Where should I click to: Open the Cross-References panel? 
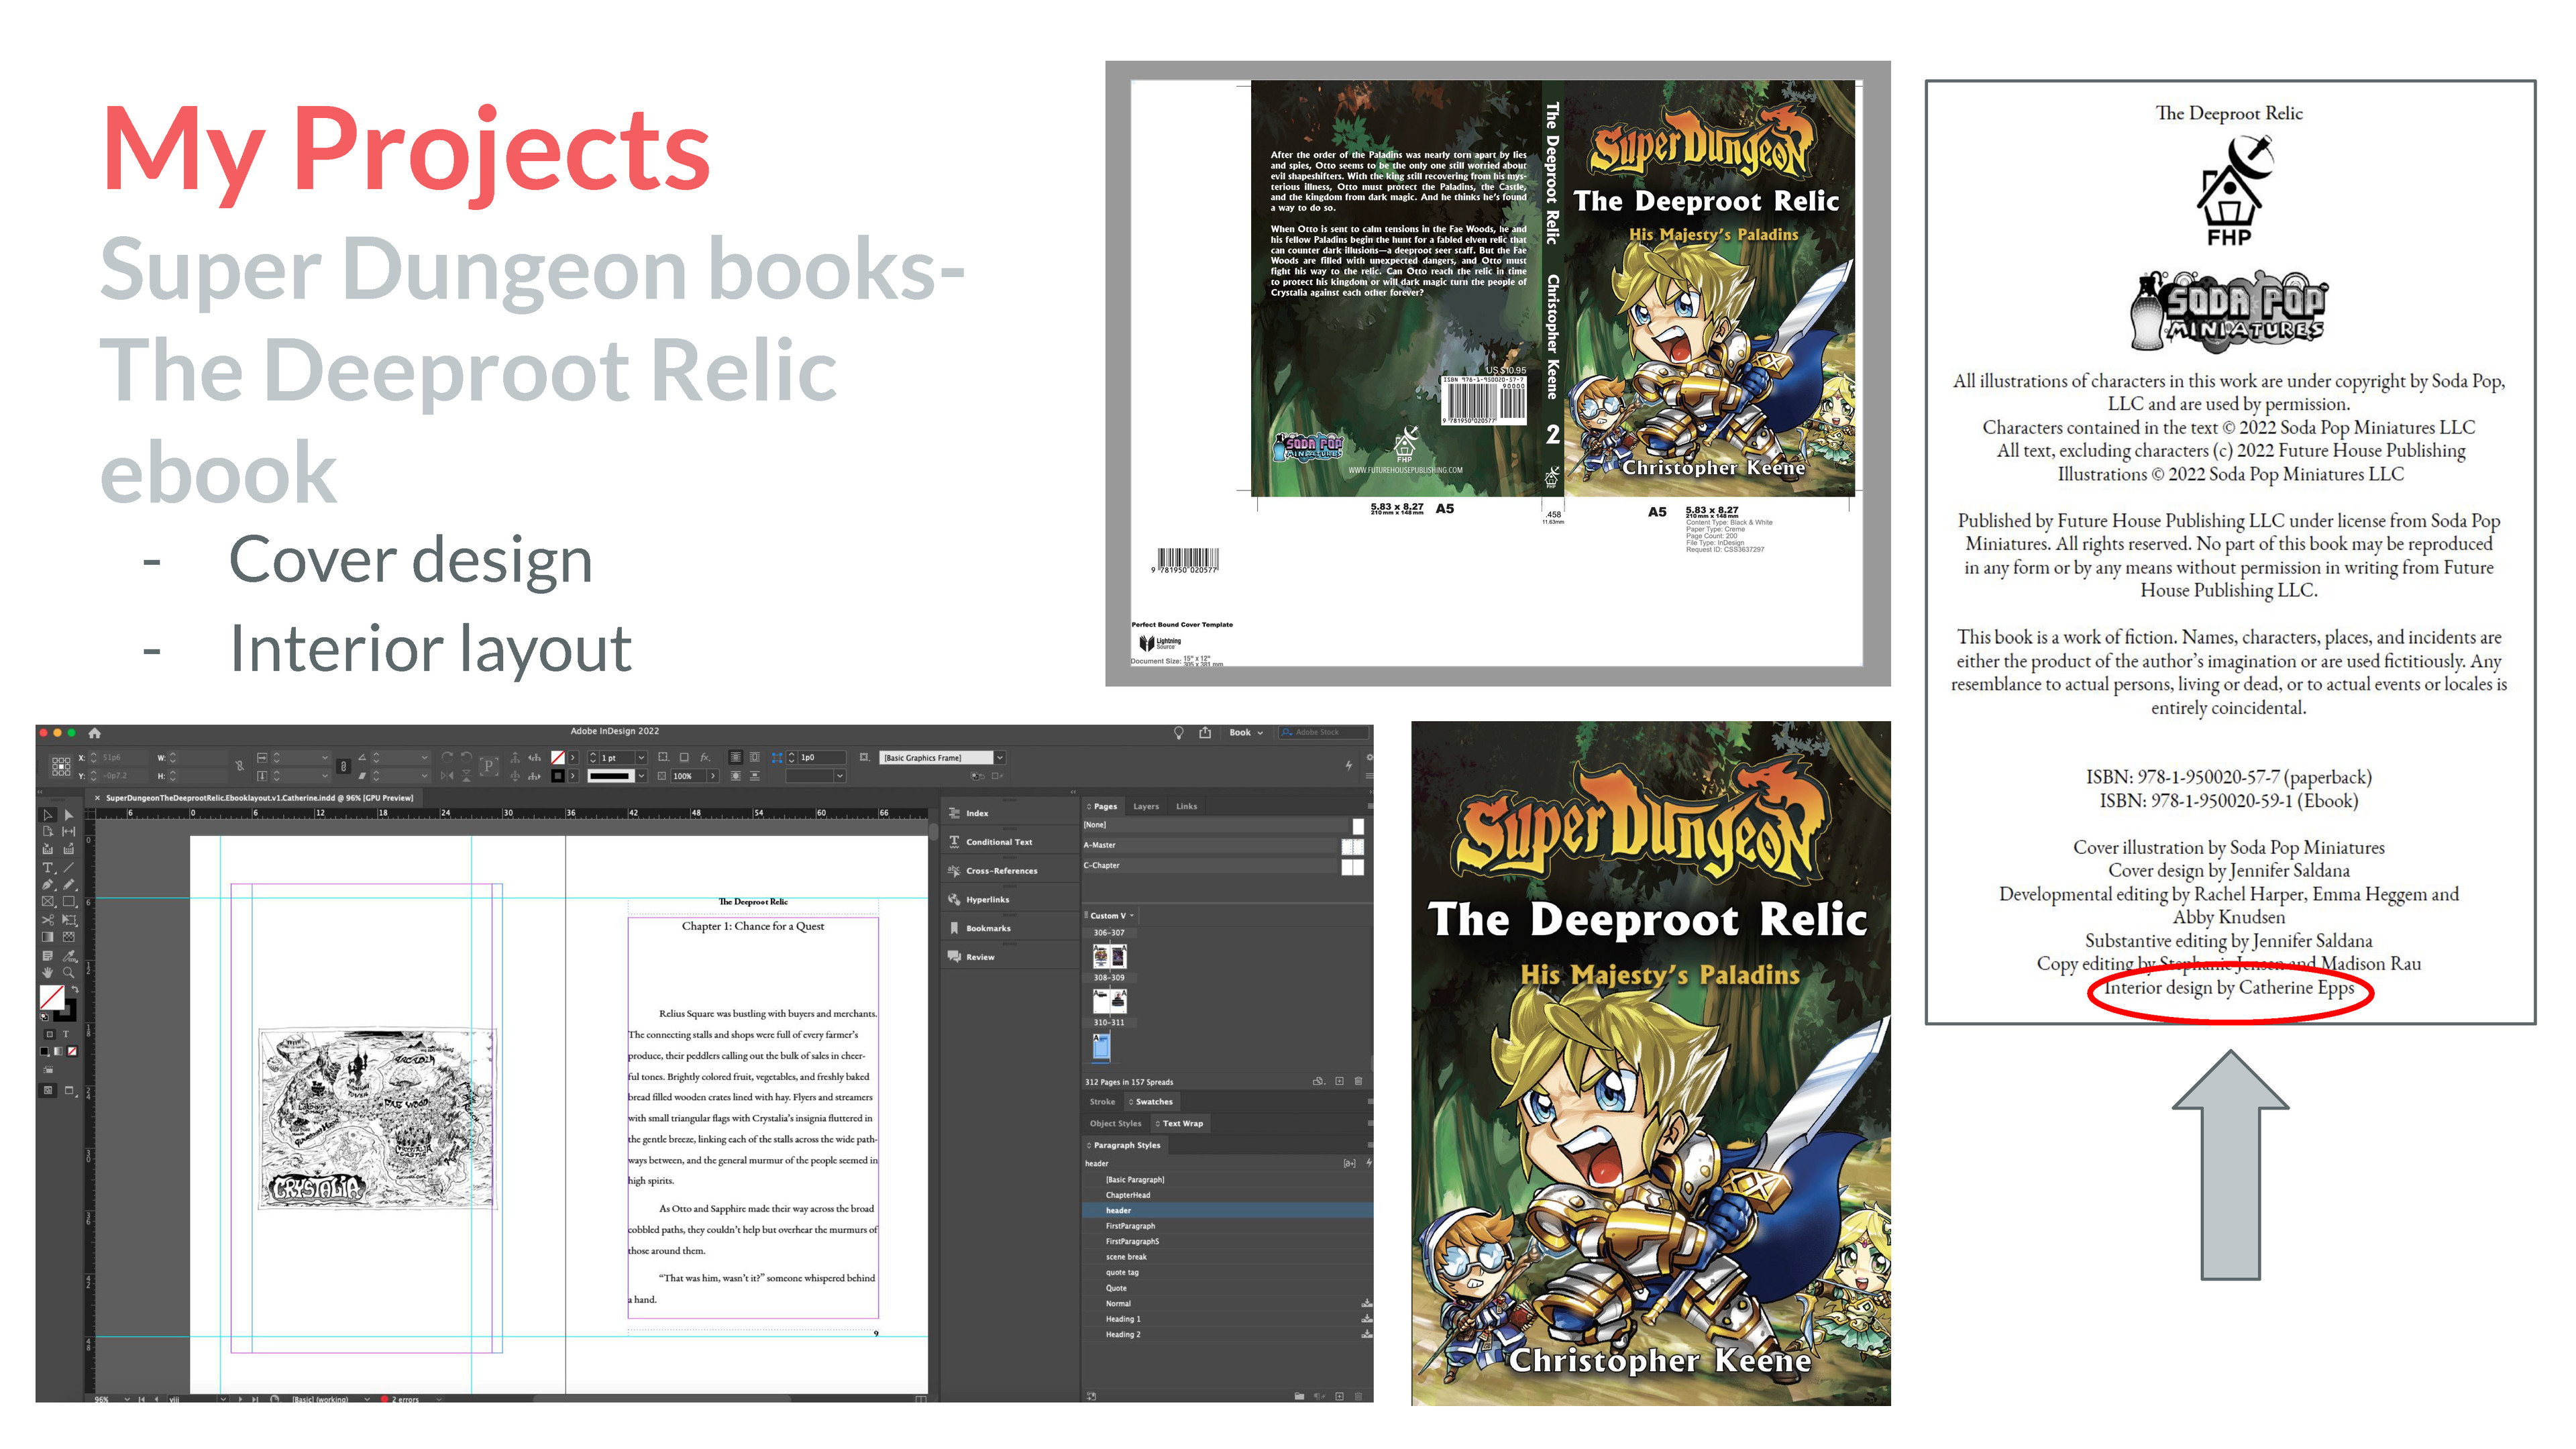(x=1010, y=871)
